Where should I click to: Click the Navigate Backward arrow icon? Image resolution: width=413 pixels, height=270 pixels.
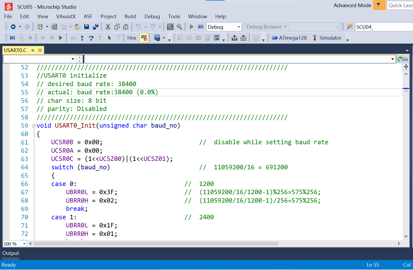click(x=13, y=27)
